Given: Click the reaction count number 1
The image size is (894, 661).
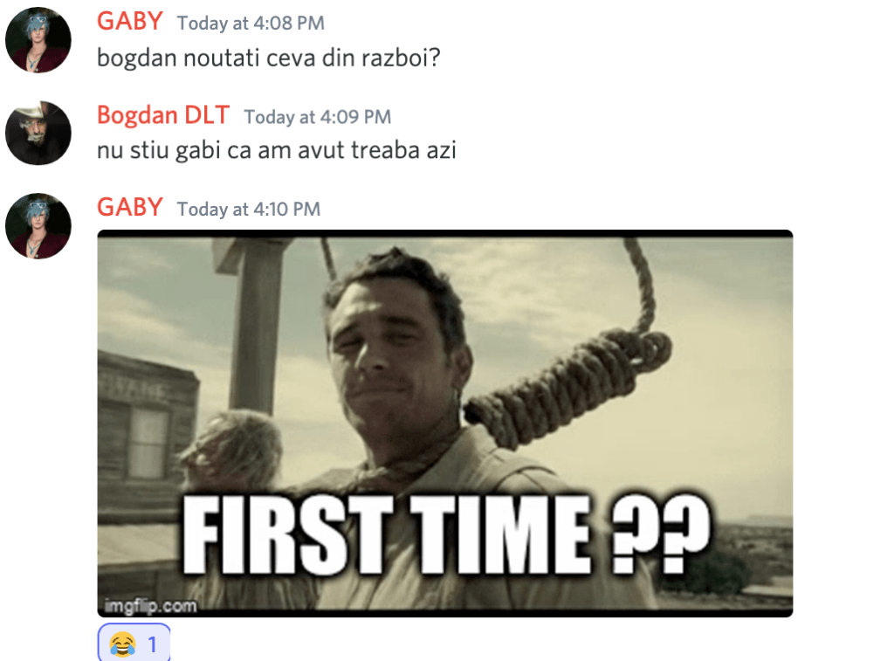Looking at the screenshot, I should 152,644.
